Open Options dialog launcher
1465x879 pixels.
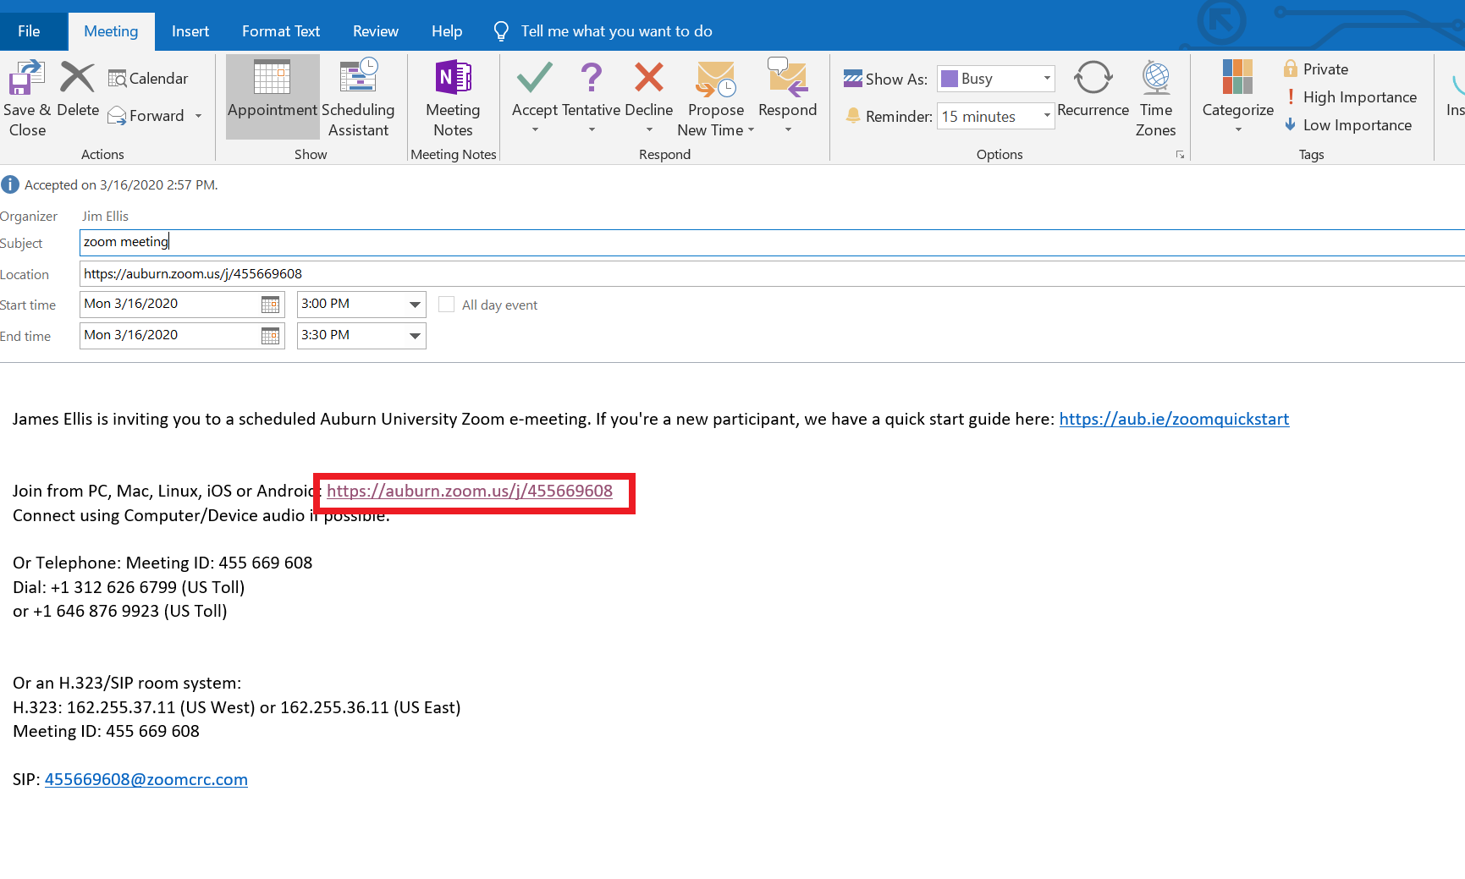tap(1180, 155)
